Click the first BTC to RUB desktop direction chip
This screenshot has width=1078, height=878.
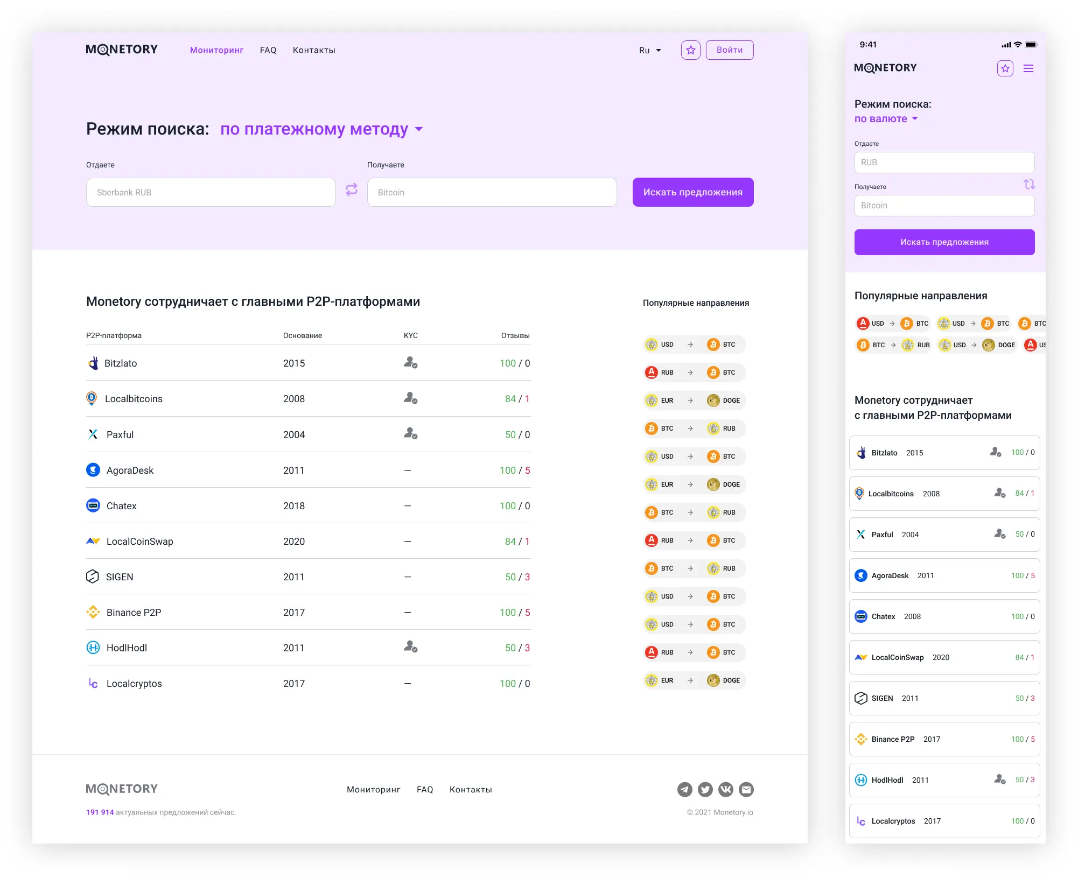click(695, 429)
